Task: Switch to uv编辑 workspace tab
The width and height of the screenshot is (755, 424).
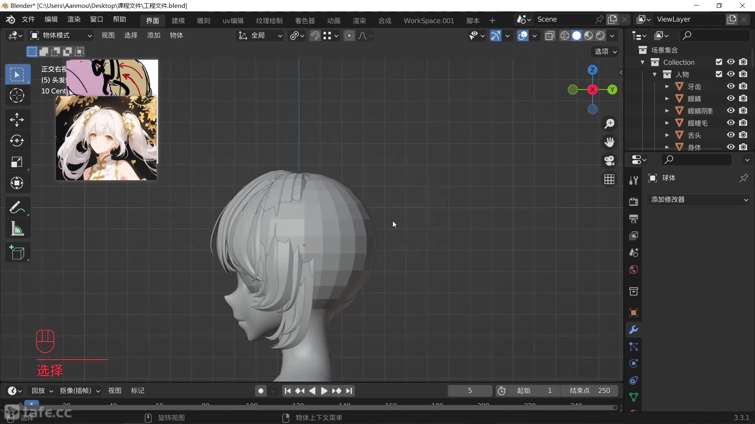Action: (x=233, y=21)
